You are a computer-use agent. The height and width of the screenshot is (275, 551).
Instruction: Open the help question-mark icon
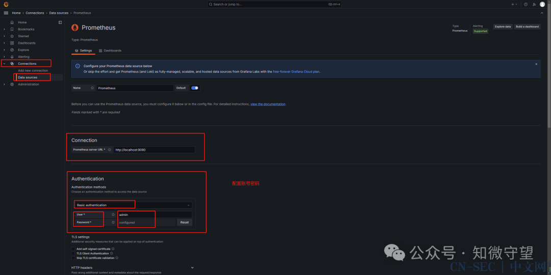[x=525, y=4]
